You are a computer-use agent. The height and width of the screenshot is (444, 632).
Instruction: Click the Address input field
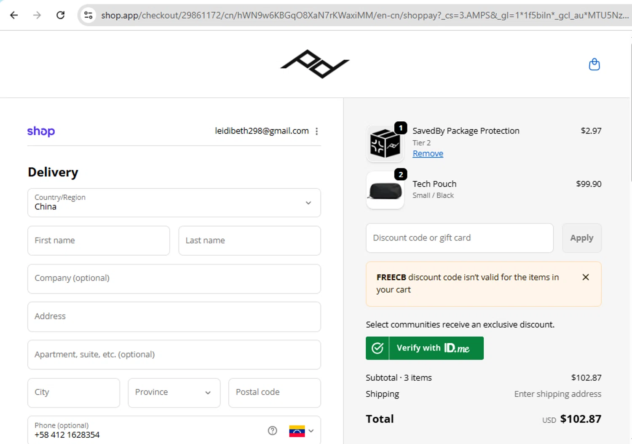[174, 316]
